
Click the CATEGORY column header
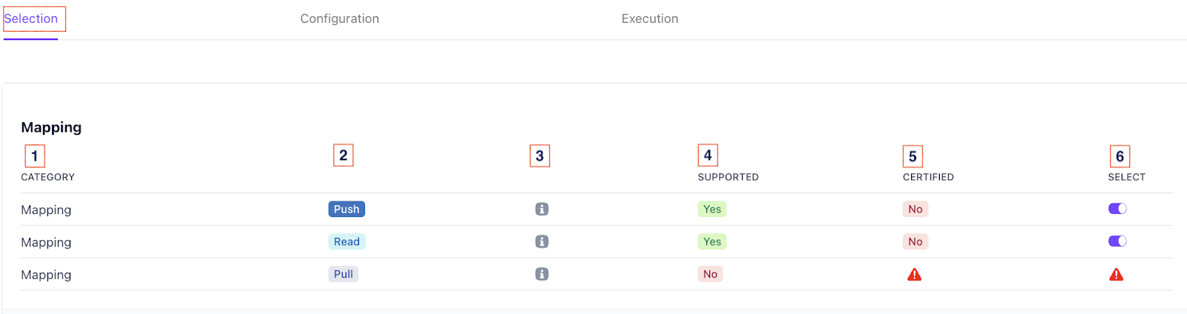pos(47,177)
